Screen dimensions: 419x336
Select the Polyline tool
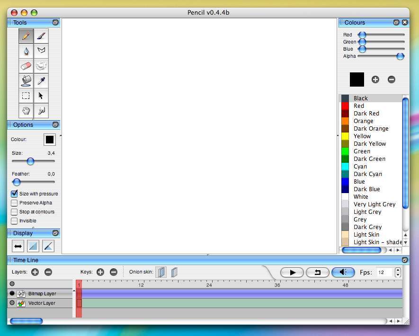click(x=41, y=51)
